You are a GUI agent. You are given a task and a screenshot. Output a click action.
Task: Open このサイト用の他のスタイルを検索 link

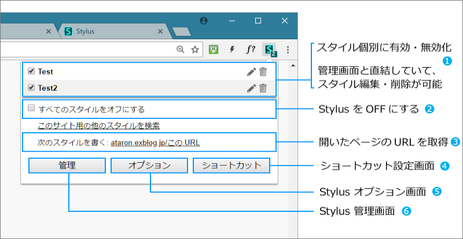pos(98,126)
